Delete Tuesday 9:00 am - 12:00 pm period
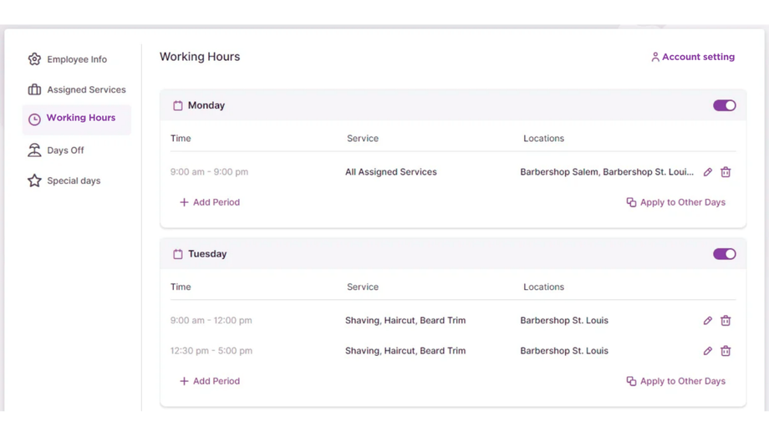The image size is (769, 432). coord(726,321)
